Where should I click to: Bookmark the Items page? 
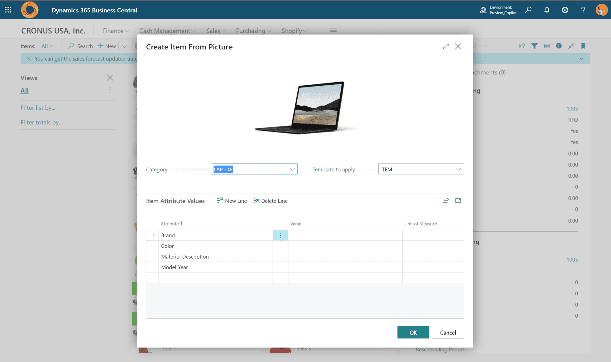tap(583, 46)
